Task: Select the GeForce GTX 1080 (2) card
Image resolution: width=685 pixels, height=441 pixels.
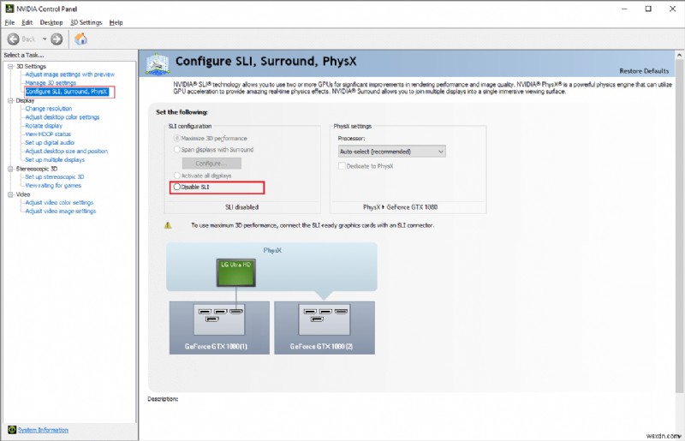Action: pyautogui.click(x=325, y=328)
